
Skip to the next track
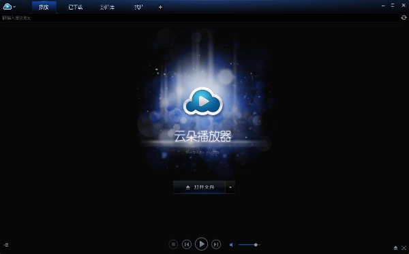pos(216,244)
